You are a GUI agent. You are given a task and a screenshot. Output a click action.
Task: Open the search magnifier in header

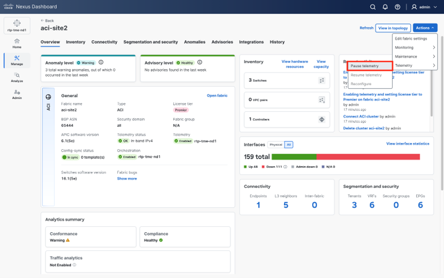pyautogui.click(x=372, y=7)
